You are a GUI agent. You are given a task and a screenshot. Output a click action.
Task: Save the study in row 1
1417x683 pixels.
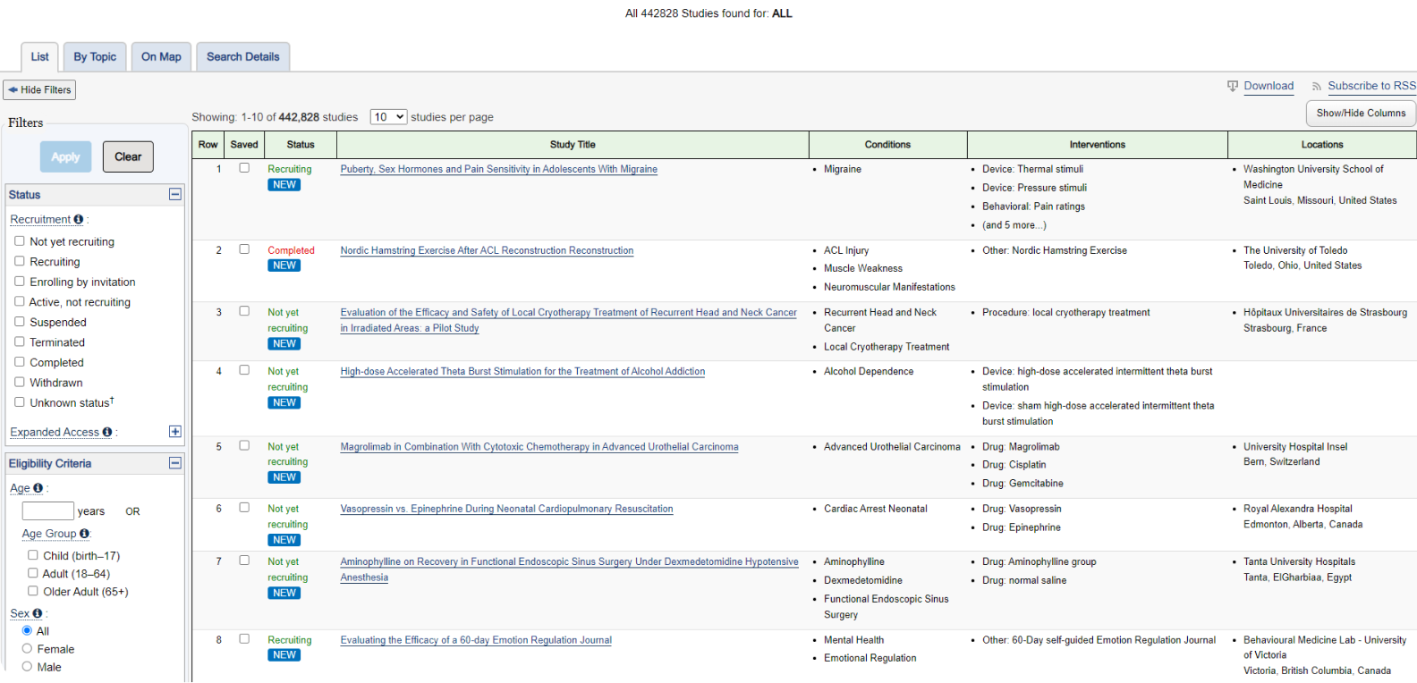244,168
